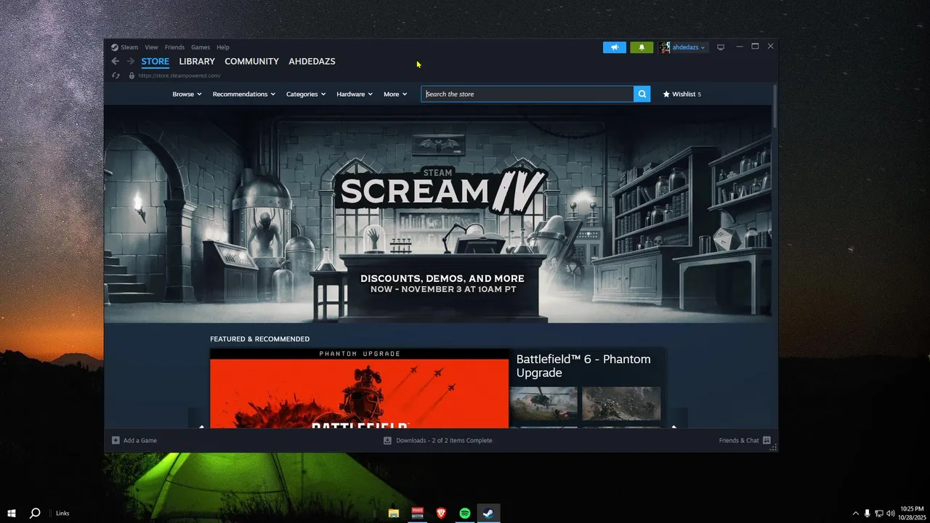Screen dimensions: 930x523
Task: Open the Steam menu
Action: click(x=129, y=47)
